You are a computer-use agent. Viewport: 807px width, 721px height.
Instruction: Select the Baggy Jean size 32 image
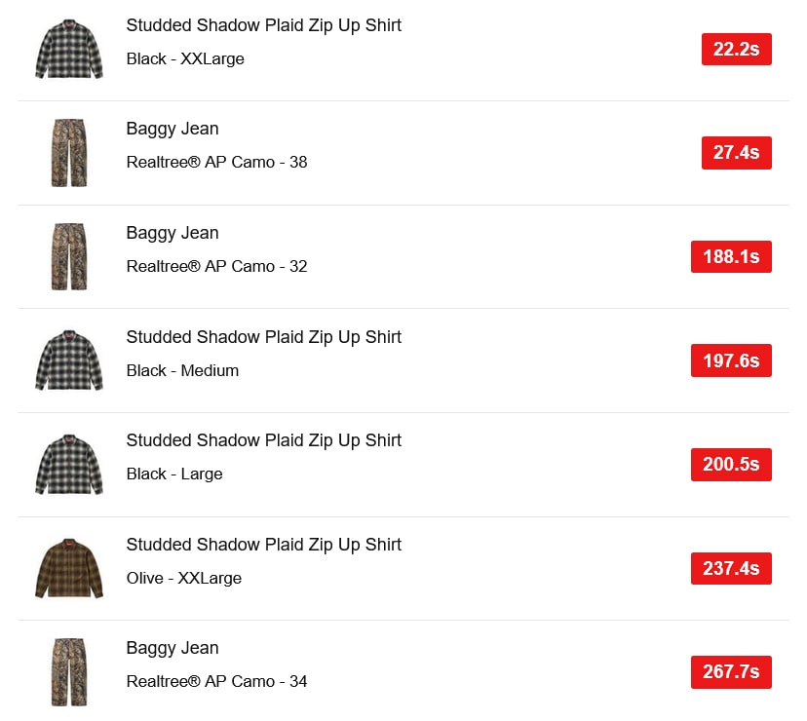point(69,256)
